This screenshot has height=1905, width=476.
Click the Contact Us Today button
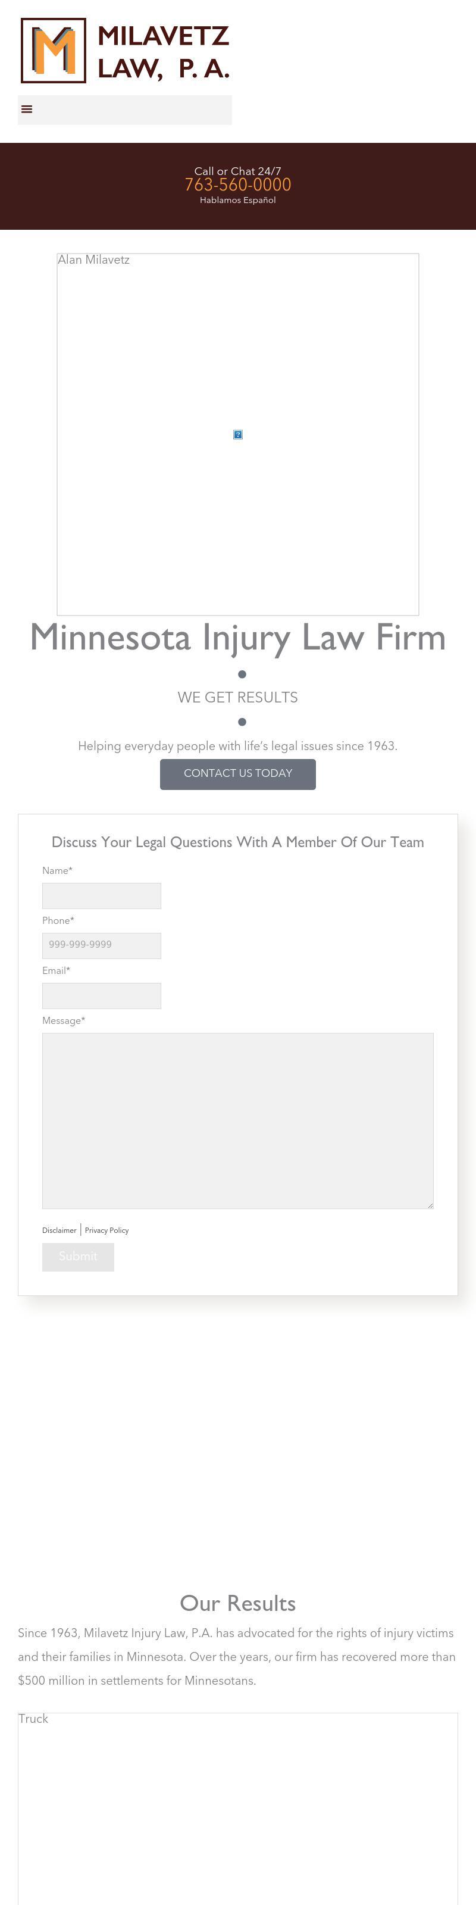click(238, 775)
